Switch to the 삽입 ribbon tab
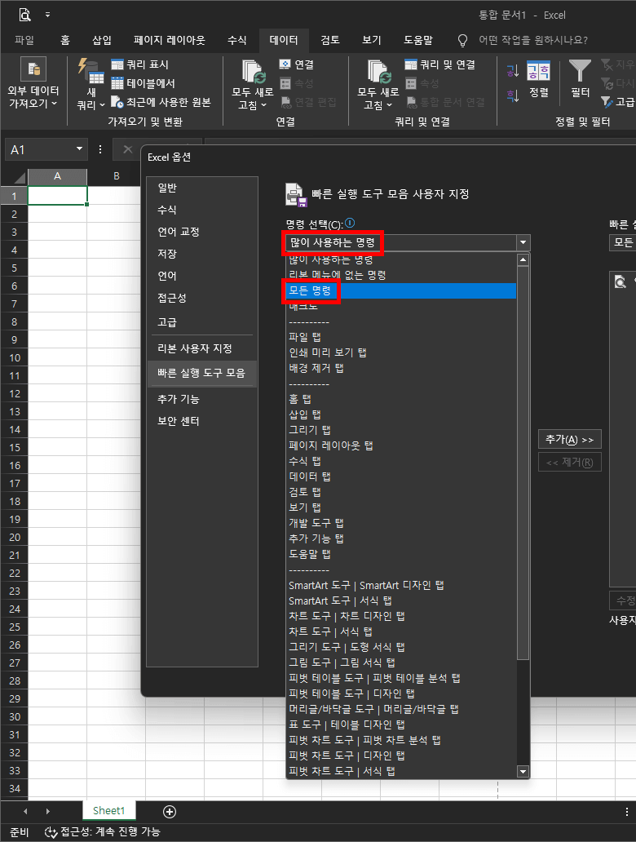Screen dimensions: 636x842 (x=102, y=40)
